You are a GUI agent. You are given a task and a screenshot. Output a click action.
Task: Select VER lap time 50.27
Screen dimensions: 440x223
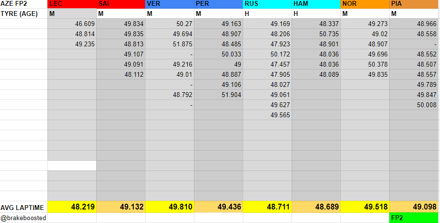click(170, 24)
